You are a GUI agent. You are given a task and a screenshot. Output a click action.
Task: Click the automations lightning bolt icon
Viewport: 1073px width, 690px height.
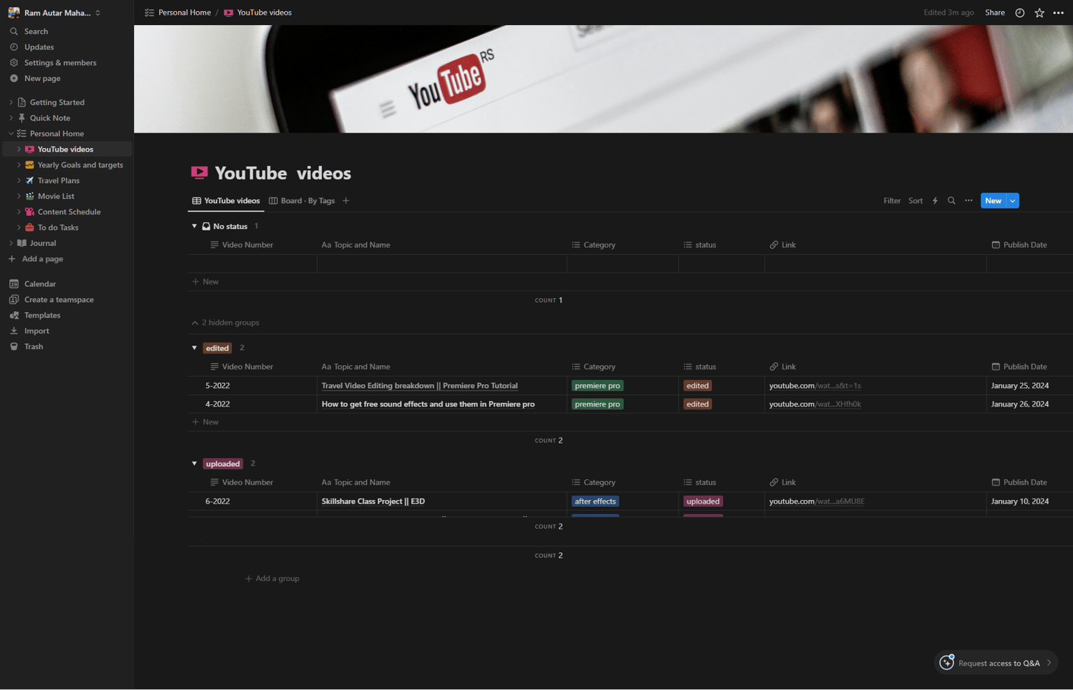click(935, 201)
